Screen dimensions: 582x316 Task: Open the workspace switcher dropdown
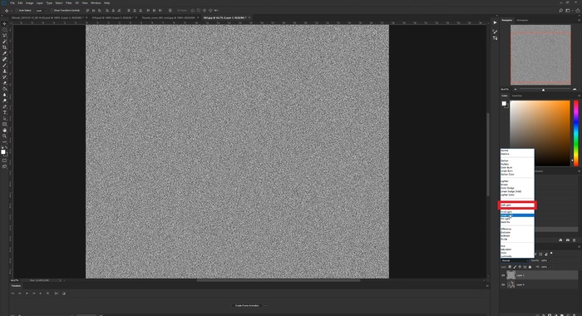(x=568, y=11)
